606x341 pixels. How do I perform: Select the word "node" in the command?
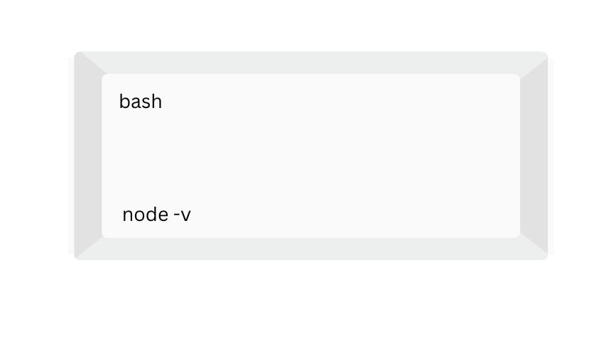pyautogui.click(x=145, y=215)
